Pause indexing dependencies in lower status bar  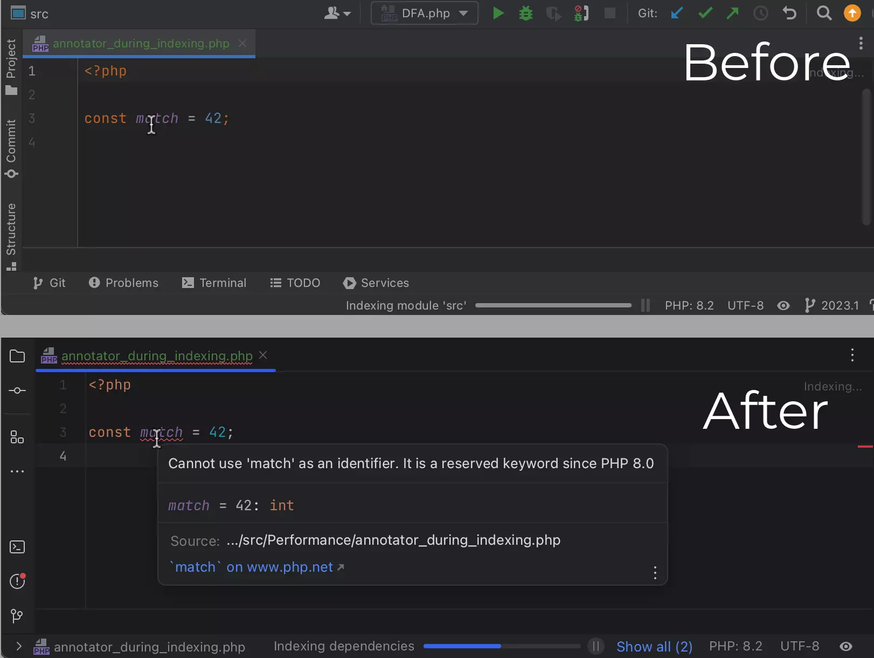tap(596, 646)
